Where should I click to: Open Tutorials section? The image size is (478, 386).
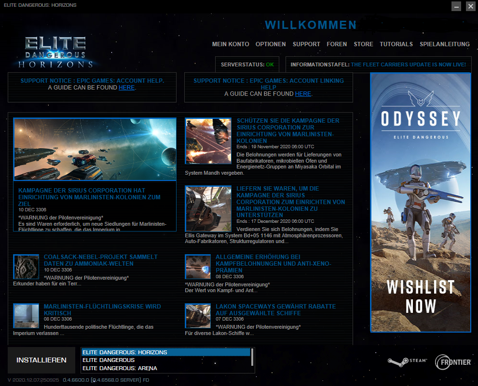click(396, 44)
